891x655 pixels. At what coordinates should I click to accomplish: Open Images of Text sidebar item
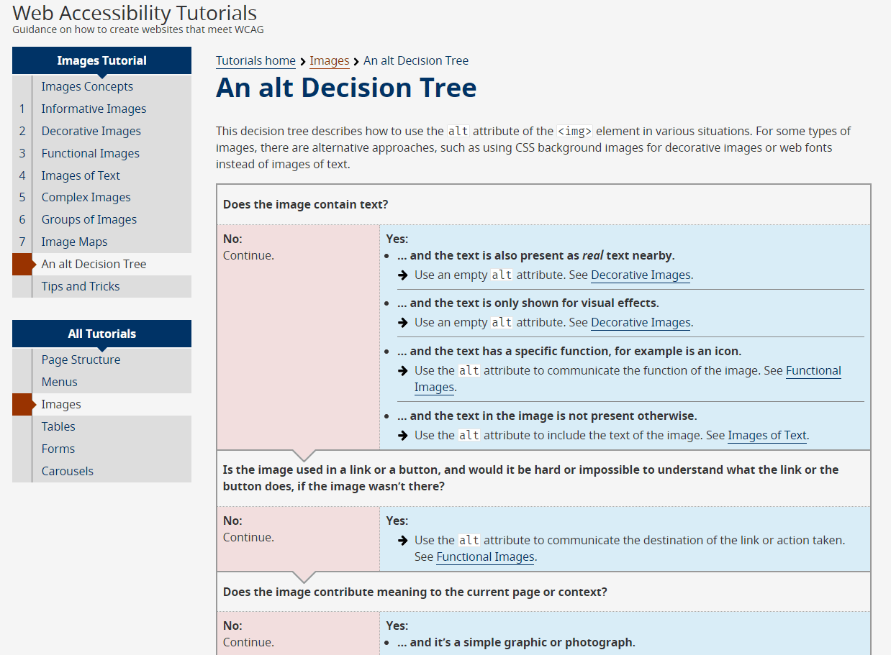click(x=81, y=175)
